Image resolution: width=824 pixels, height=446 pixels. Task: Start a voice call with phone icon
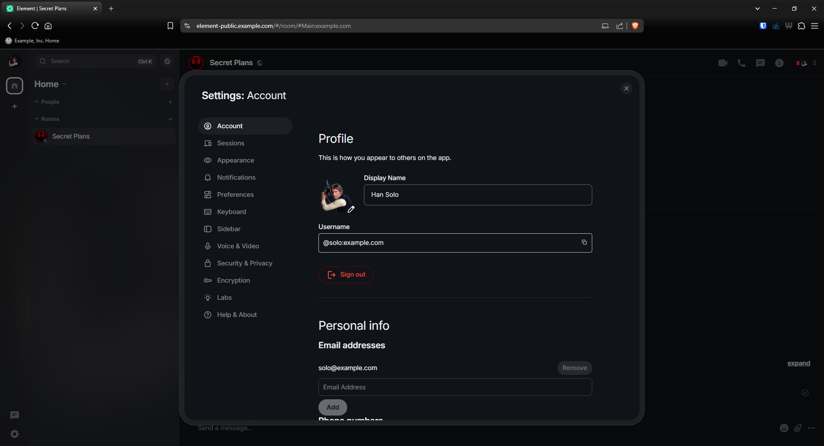741,63
